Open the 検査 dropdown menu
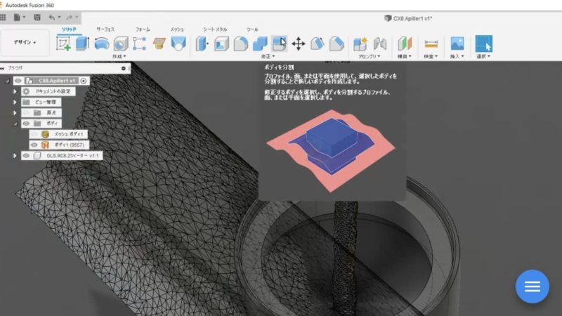Viewport: 562px width, 316px height. coord(431,56)
